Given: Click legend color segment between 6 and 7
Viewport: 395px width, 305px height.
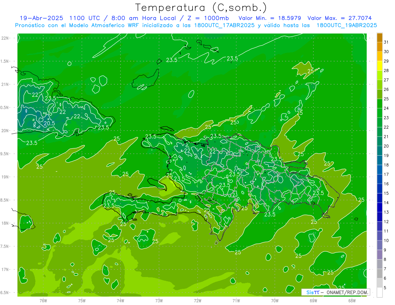Looking at the screenshot, I should pos(380,273).
